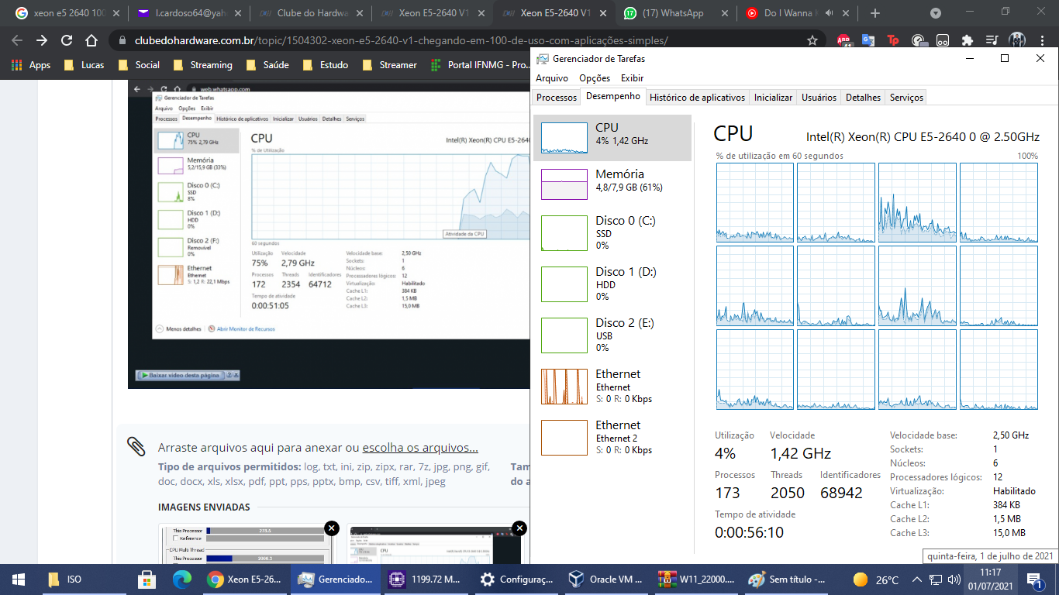Switch to the Detalhes tab
This screenshot has width=1059, height=595.
click(863, 98)
